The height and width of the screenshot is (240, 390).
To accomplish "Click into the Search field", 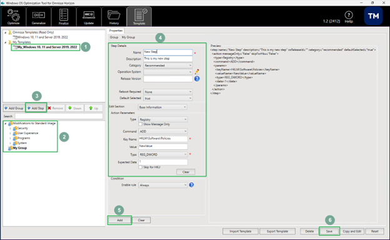I will pos(59,116).
